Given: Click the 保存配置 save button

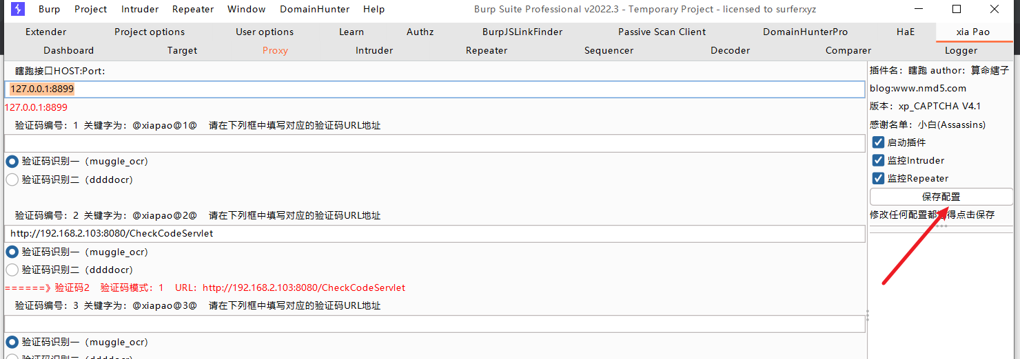Looking at the screenshot, I should (x=941, y=197).
